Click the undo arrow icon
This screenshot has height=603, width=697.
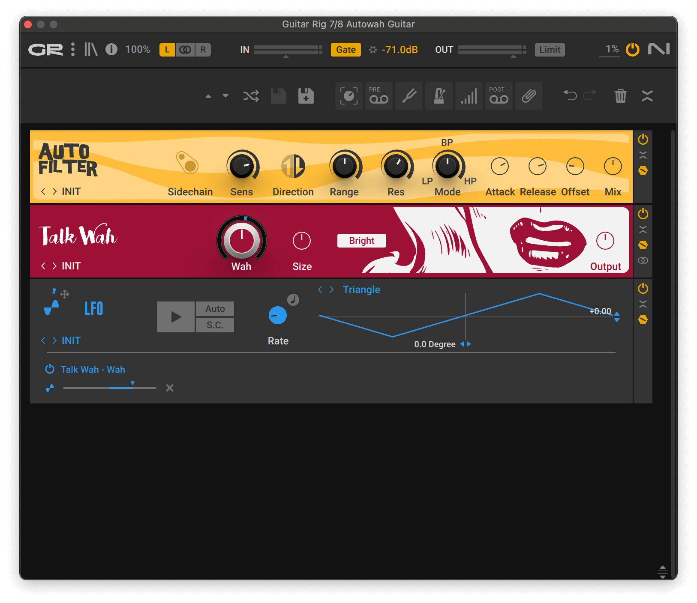click(570, 95)
